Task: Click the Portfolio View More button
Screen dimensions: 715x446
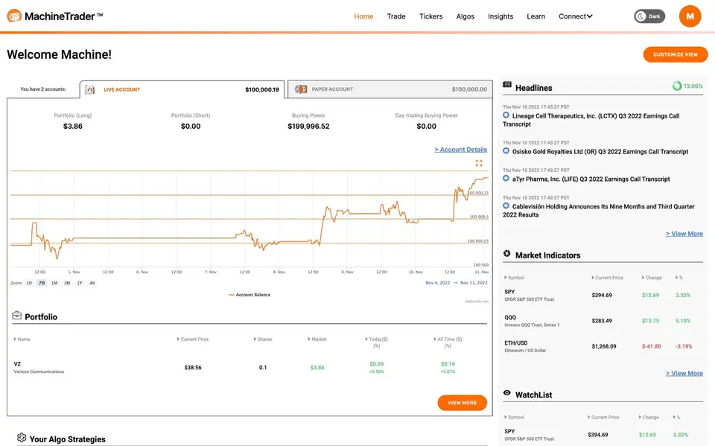Action: 462,403
